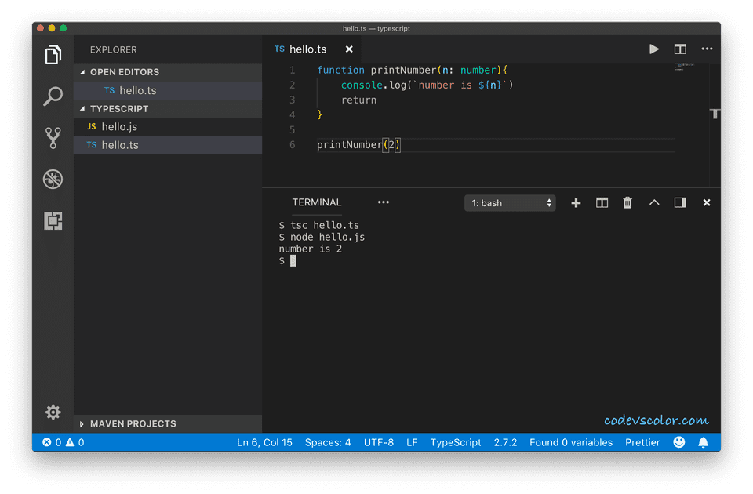Open the Manage gear icon

[x=53, y=412]
